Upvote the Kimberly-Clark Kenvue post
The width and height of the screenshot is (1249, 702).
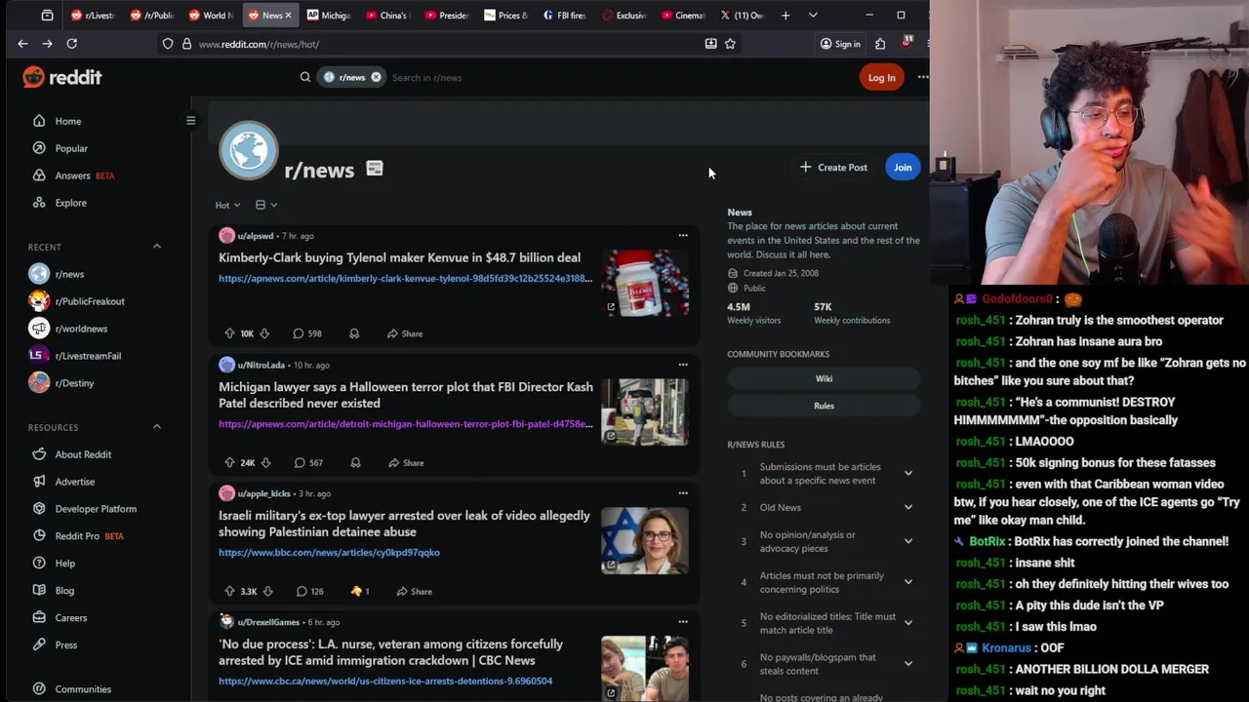coord(229,333)
